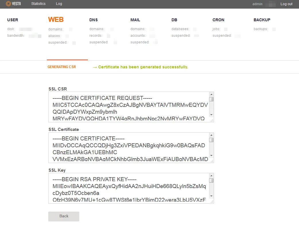299x230 pixels.
Task: Click the bandwidth label under USER
Action: [16, 36]
